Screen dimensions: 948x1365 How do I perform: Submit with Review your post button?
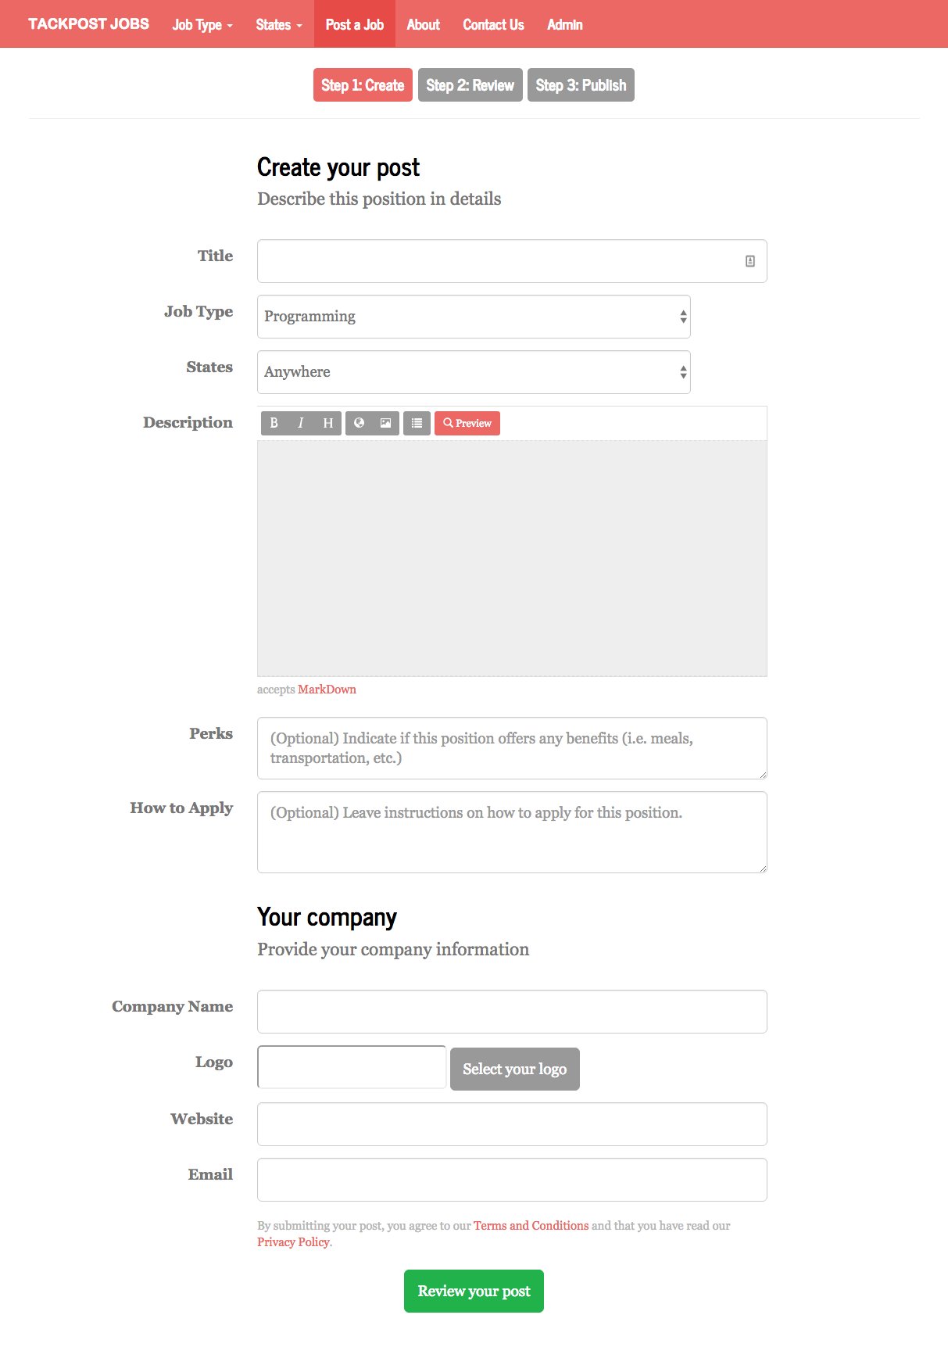click(x=474, y=1291)
